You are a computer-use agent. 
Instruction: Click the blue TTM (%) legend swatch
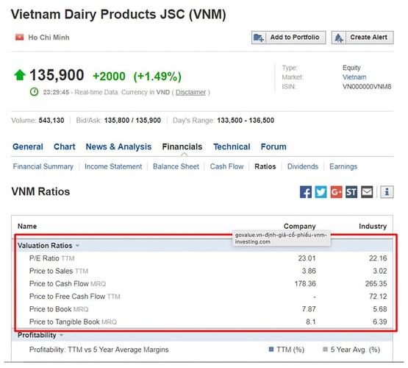click(271, 350)
